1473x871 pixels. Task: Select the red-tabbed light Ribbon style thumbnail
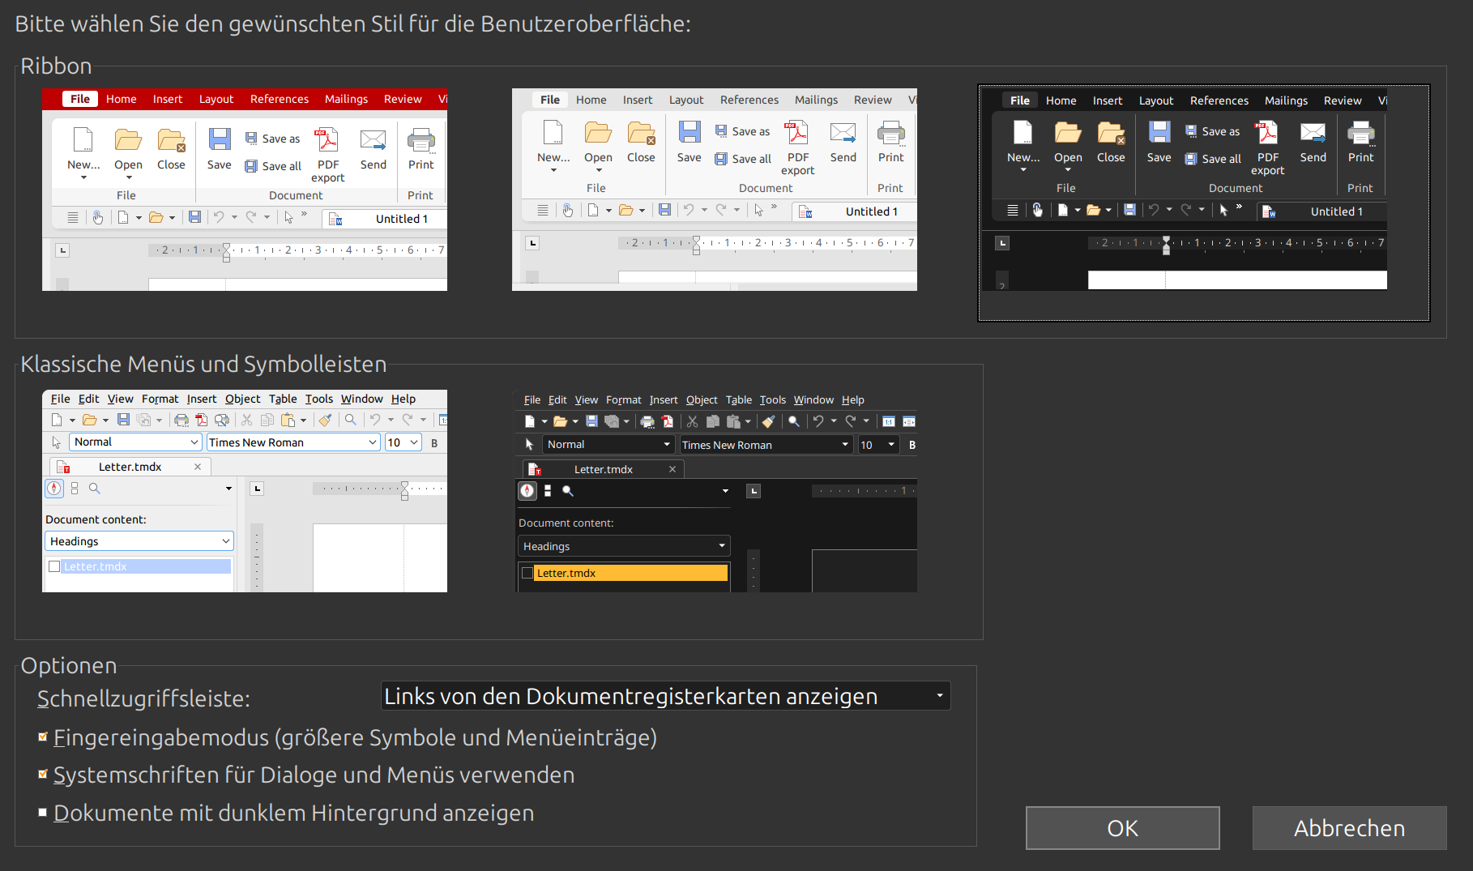245,190
